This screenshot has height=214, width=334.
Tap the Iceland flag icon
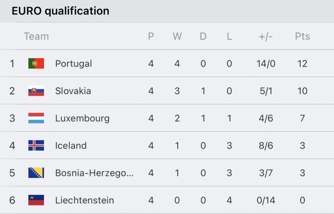36,145
